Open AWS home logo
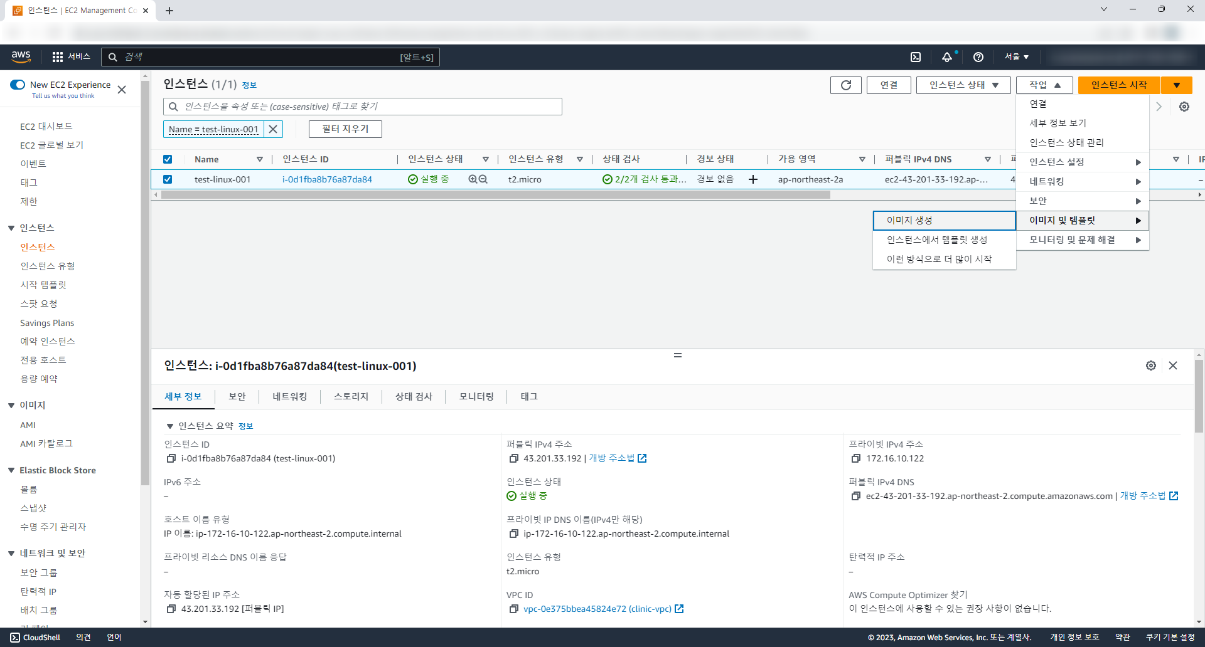 click(21, 56)
